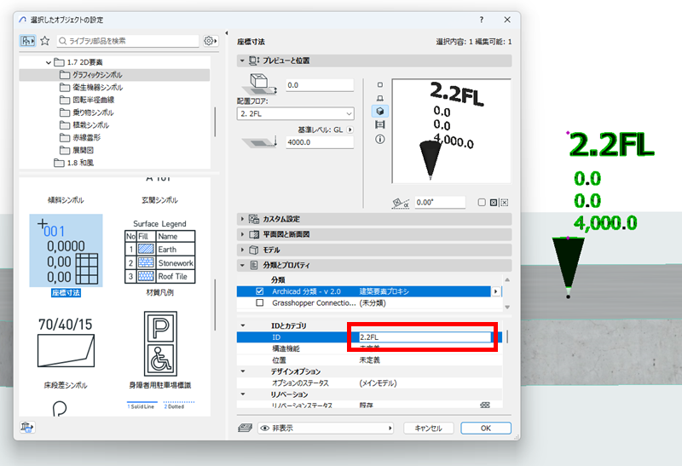
Task: Collapse the IDとカテゴリ group
Action: [x=243, y=325]
